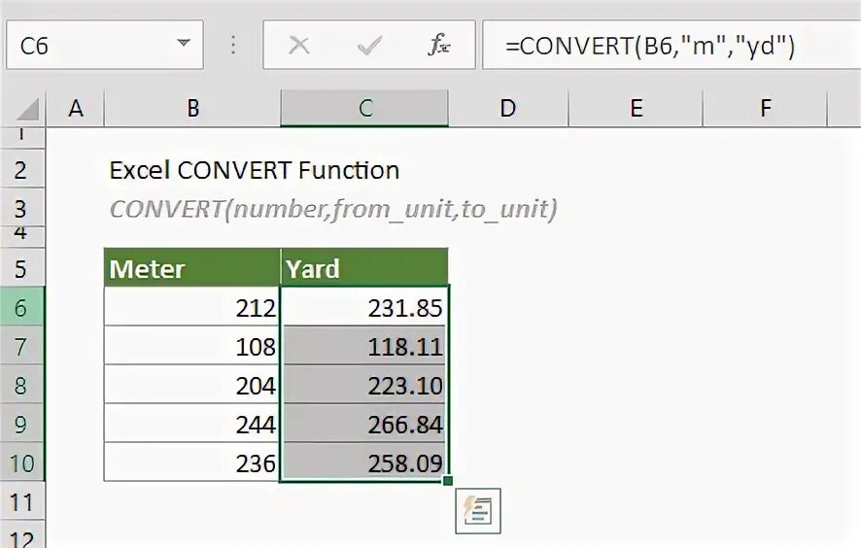Select the column A header
The width and height of the screenshot is (861, 548).
click(75, 108)
